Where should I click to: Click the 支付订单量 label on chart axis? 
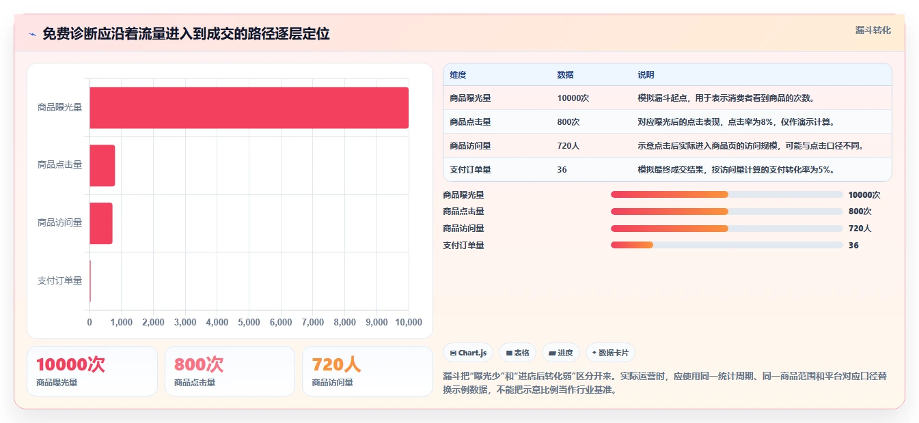click(59, 280)
